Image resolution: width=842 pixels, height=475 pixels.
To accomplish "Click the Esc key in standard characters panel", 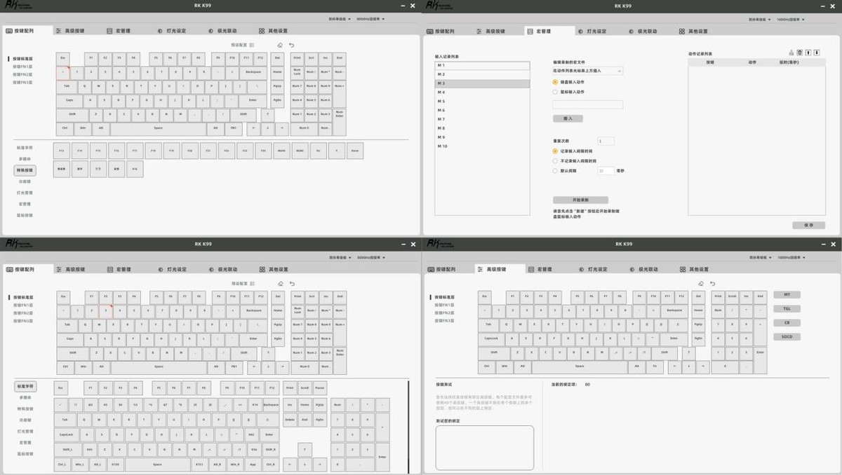I will [x=62, y=387].
